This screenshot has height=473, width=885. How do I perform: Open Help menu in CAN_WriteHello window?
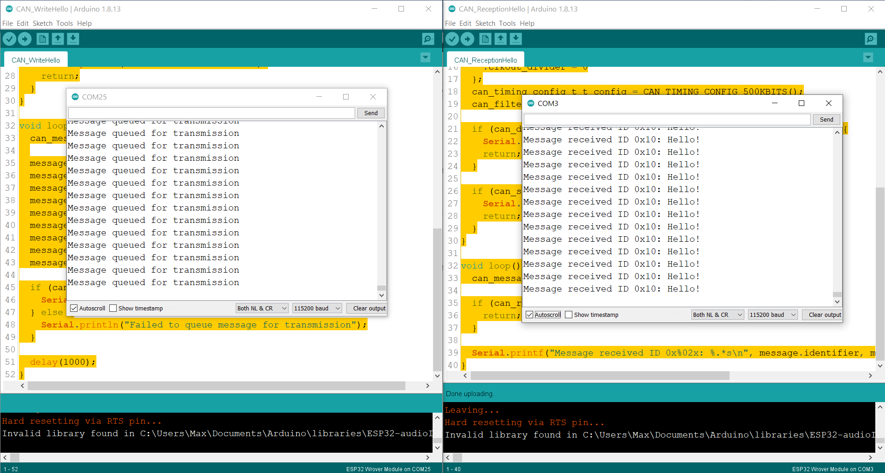[x=84, y=23]
